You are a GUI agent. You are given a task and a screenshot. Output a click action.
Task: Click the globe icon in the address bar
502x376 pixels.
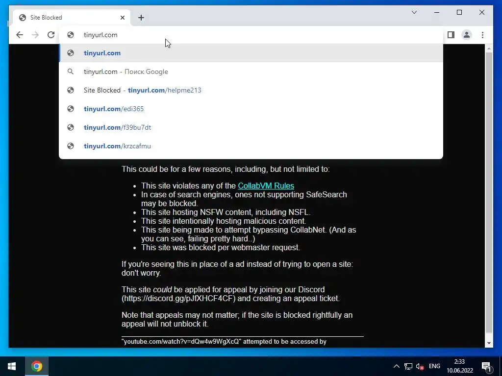coord(71,35)
